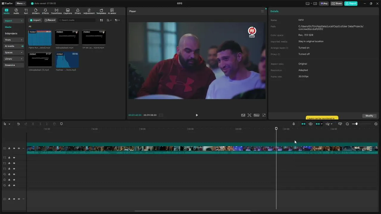The image size is (381, 214).
Task: Zoom in the timeline
Action: (x=376, y=124)
